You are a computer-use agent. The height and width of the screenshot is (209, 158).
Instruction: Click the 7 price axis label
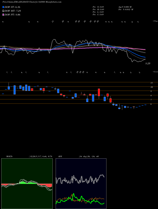151,100
